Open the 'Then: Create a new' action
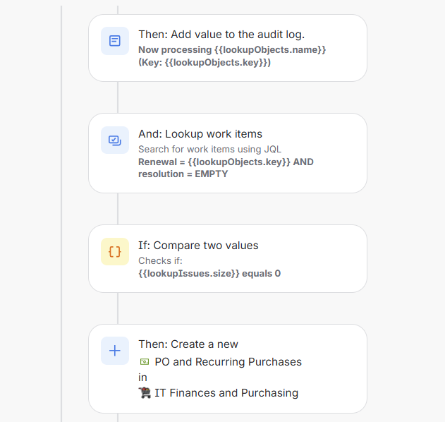The width and height of the screenshot is (445, 422). coord(188,344)
